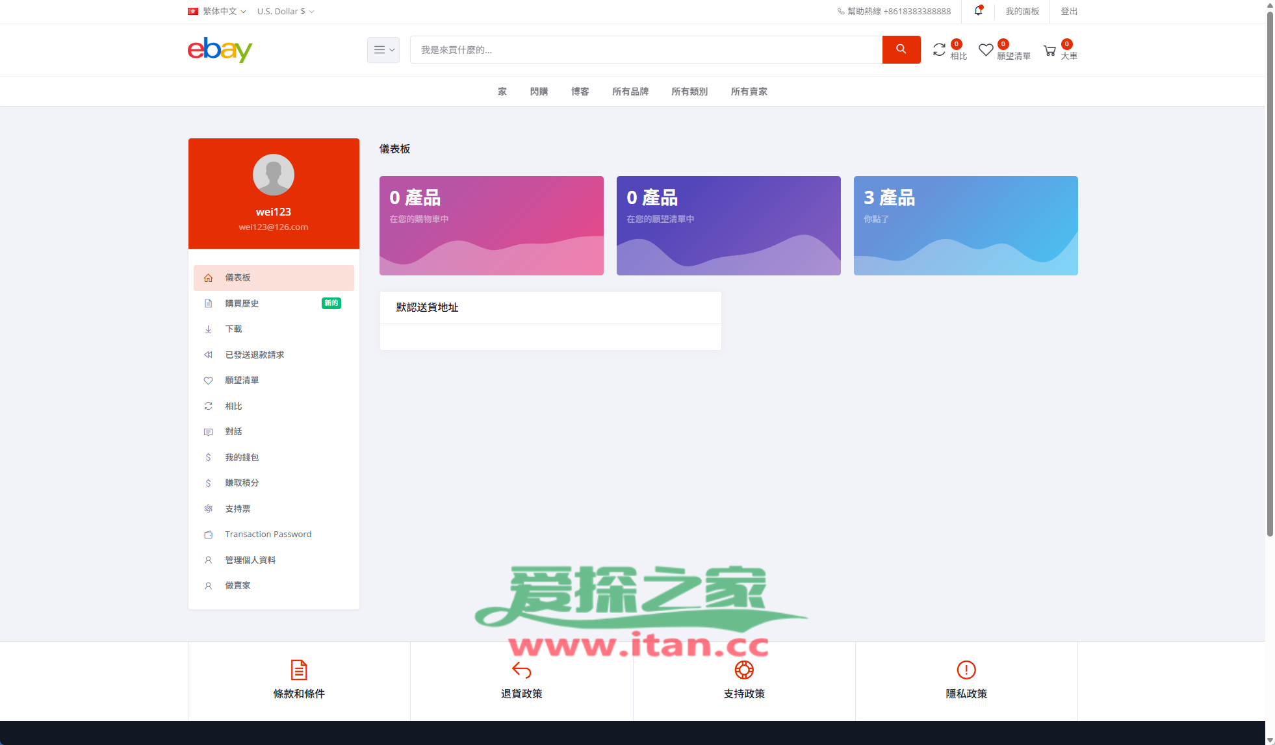Screen dimensions: 1275x745
Task: Open the notification bell icon
Action: coord(978,10)
